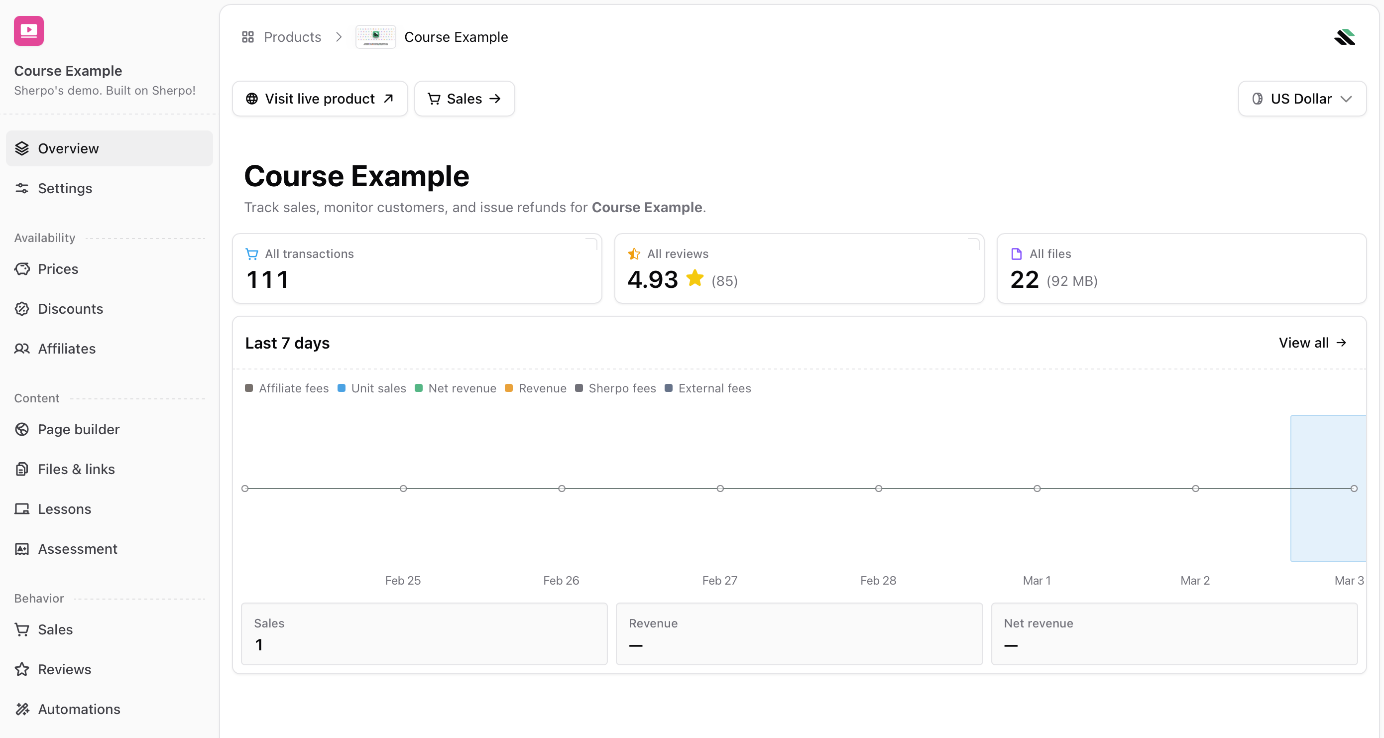This screenshot has width=1384, height=738.
Task: Click the Sales summary box showing 1
Action: click(x=424, y=634)
